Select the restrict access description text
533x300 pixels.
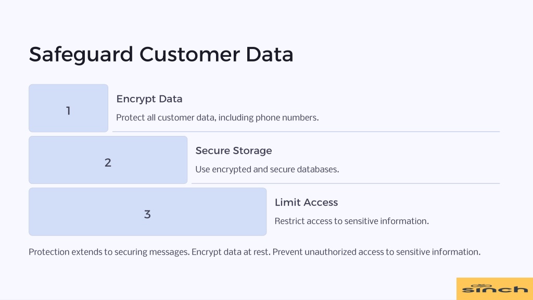(352, 221)
